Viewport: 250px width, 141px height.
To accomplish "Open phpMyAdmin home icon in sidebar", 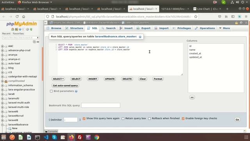I will [12, 29].
